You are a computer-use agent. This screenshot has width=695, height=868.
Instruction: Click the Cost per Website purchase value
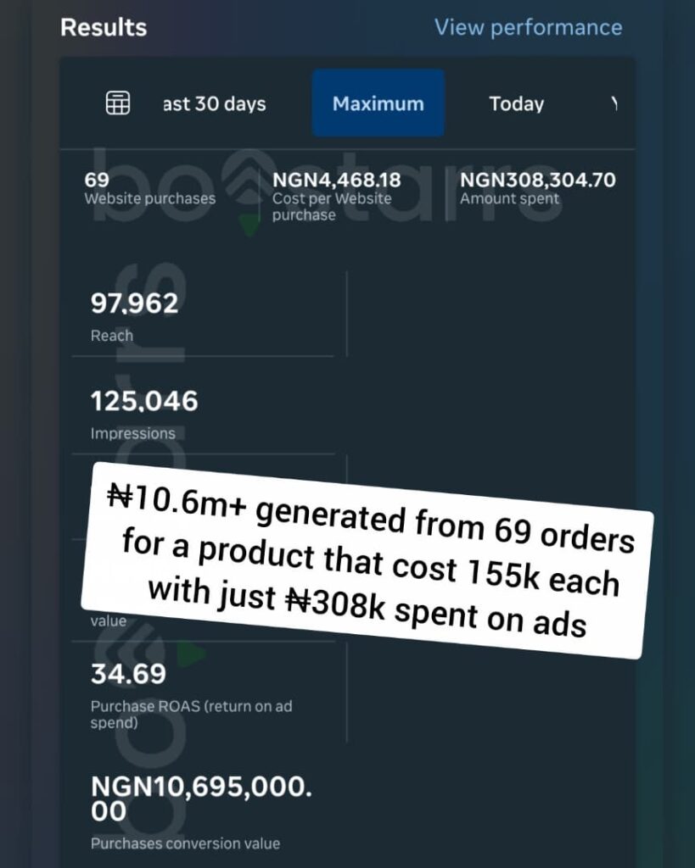tap(336, 180)
